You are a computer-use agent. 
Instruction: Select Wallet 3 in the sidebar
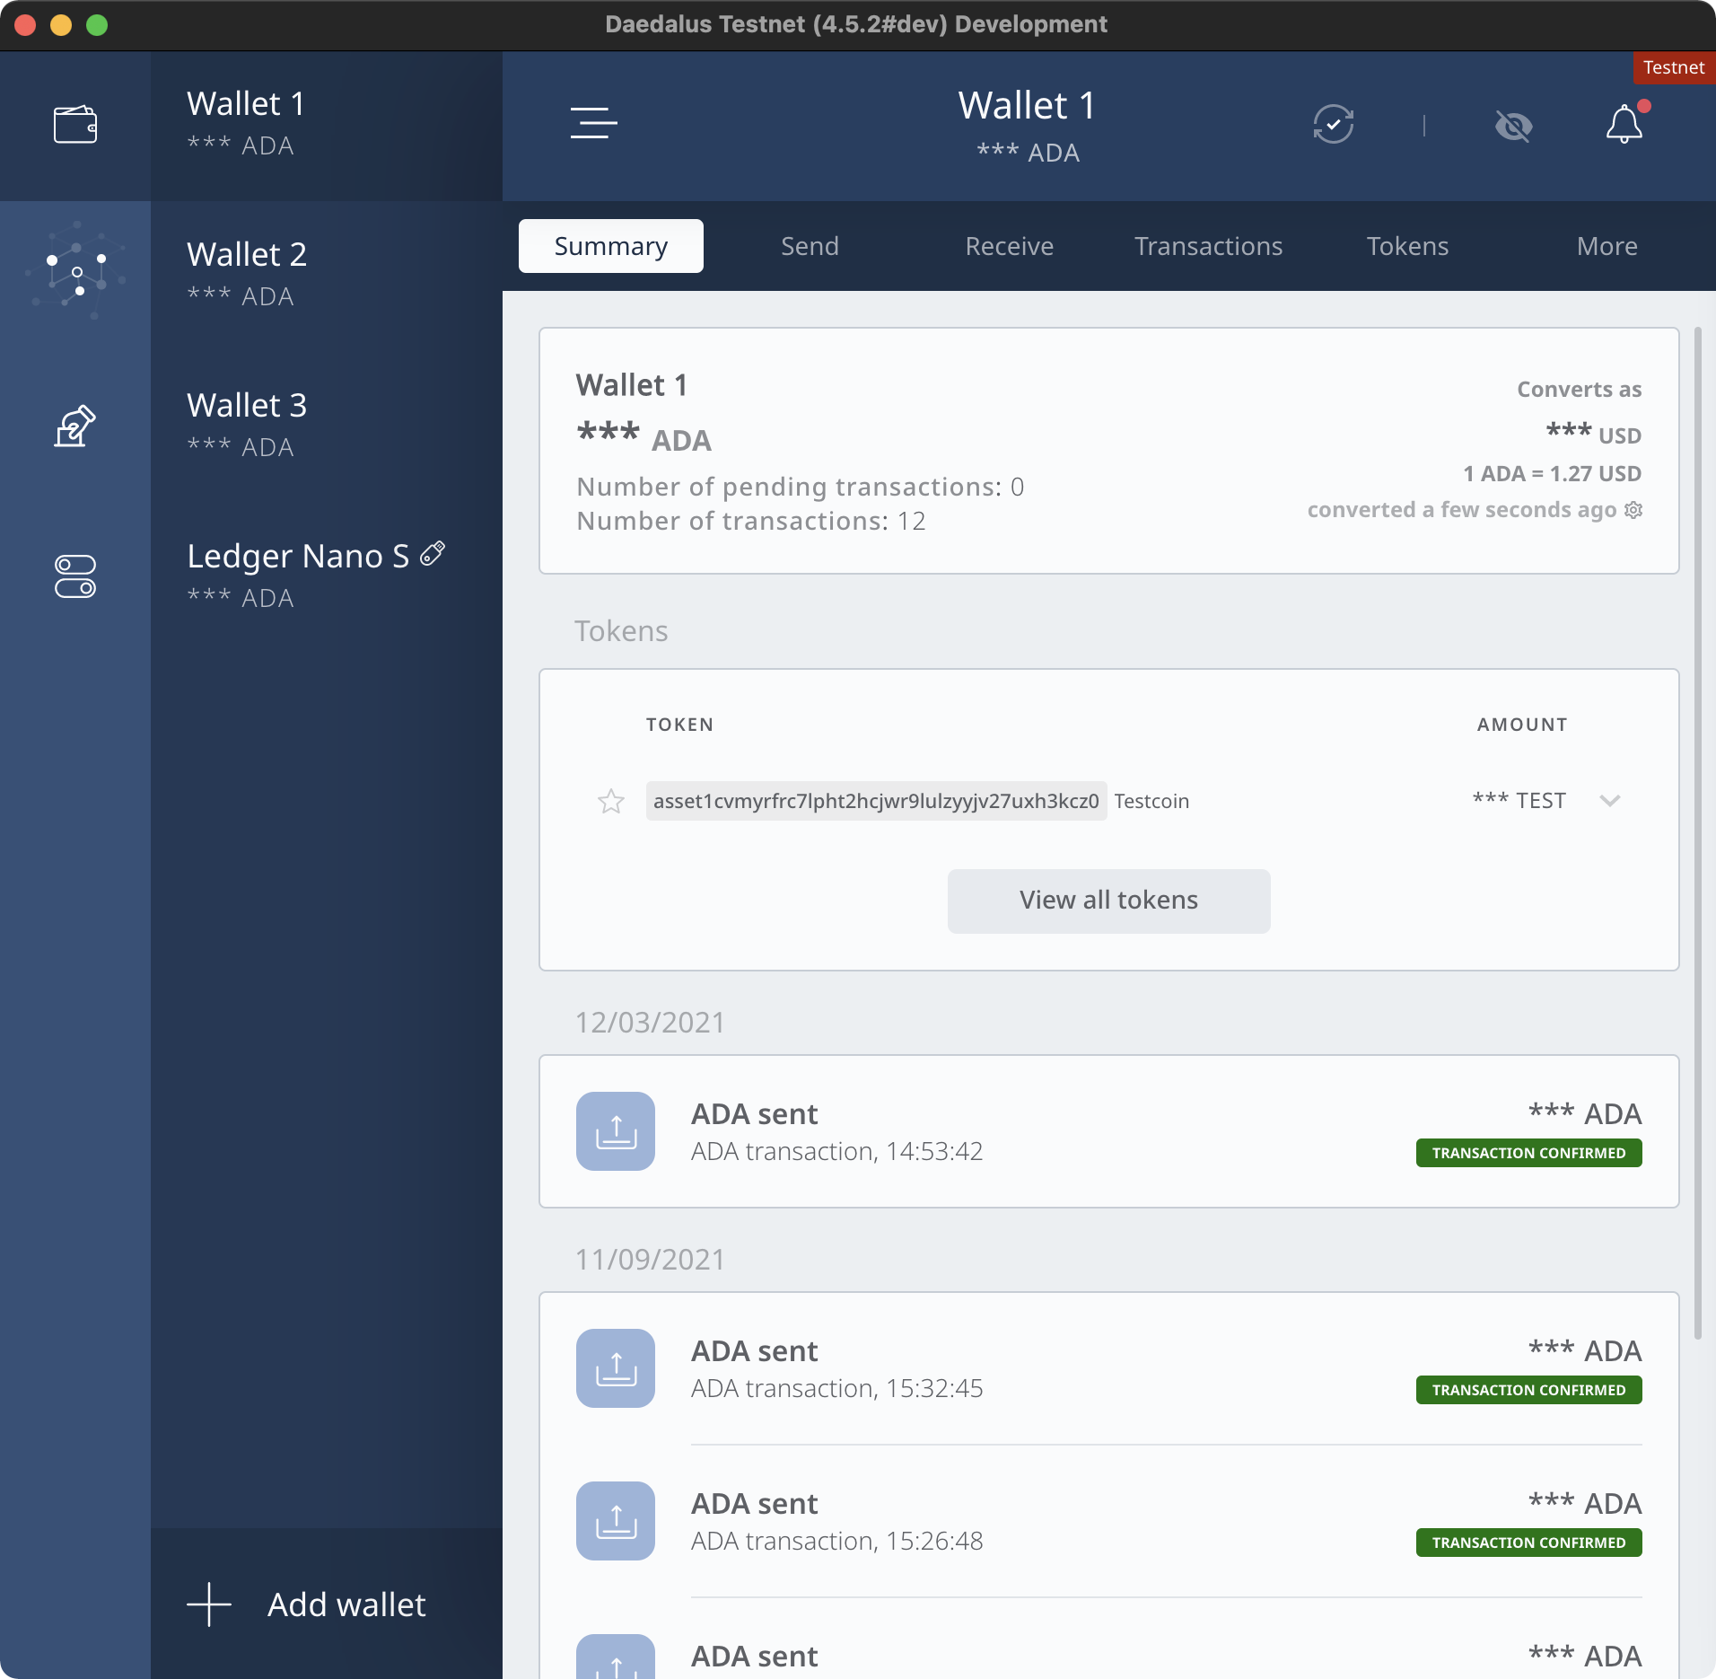(327, 426)
